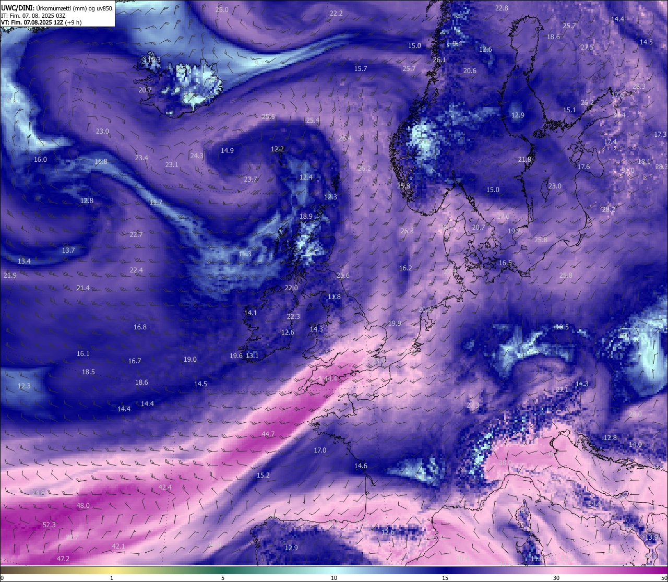Click the 22.8 value at the top

tap(502, 8)
